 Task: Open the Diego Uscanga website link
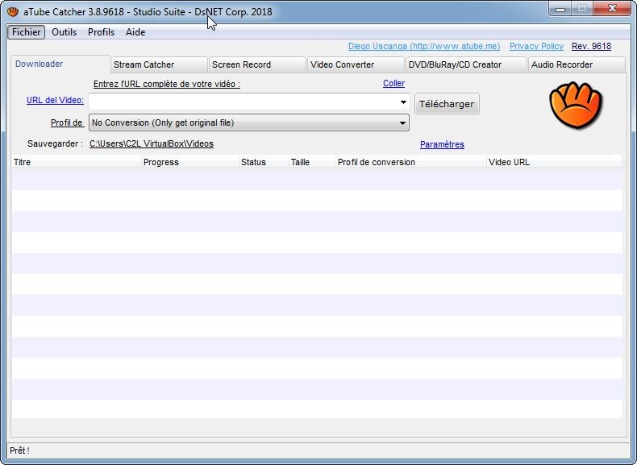click(x=424, y=46)
